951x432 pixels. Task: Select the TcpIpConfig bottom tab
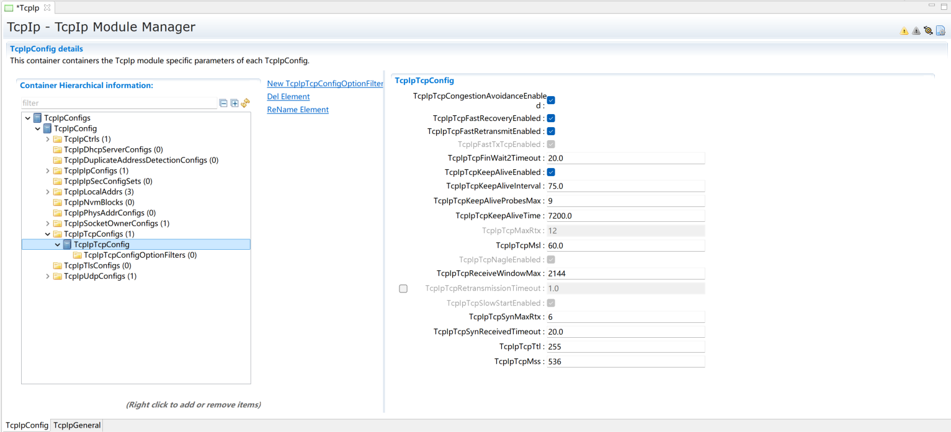coord(27,425)
